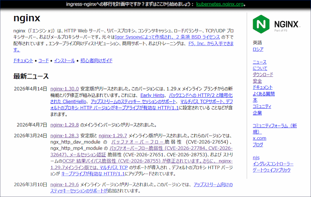Open the ドキュメント link under the intro
Image resolution: width=311 pixels, height=197 pixels.
(x=23, y=61)
